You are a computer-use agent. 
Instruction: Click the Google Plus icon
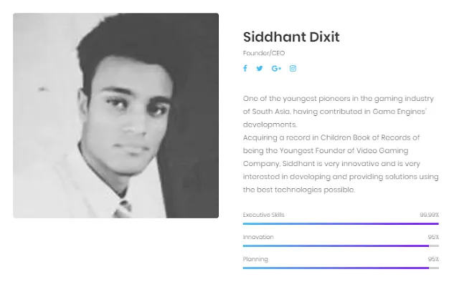pyautogui.click(x=276, y=68)
